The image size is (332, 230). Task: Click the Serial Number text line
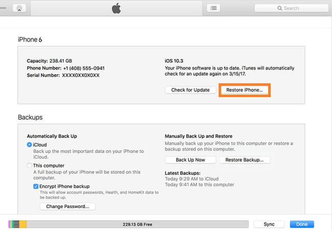63,75
